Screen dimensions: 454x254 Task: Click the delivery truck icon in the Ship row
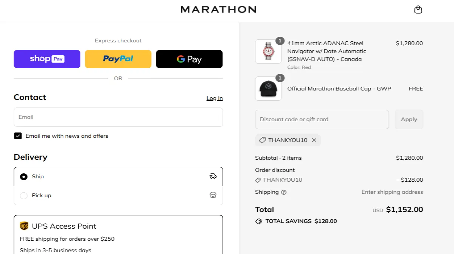point(213,176)
